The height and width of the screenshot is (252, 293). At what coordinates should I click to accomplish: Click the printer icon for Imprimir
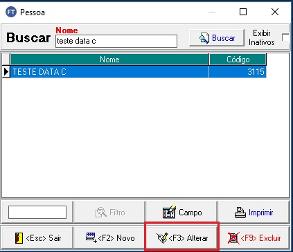(x=240, y=213)
